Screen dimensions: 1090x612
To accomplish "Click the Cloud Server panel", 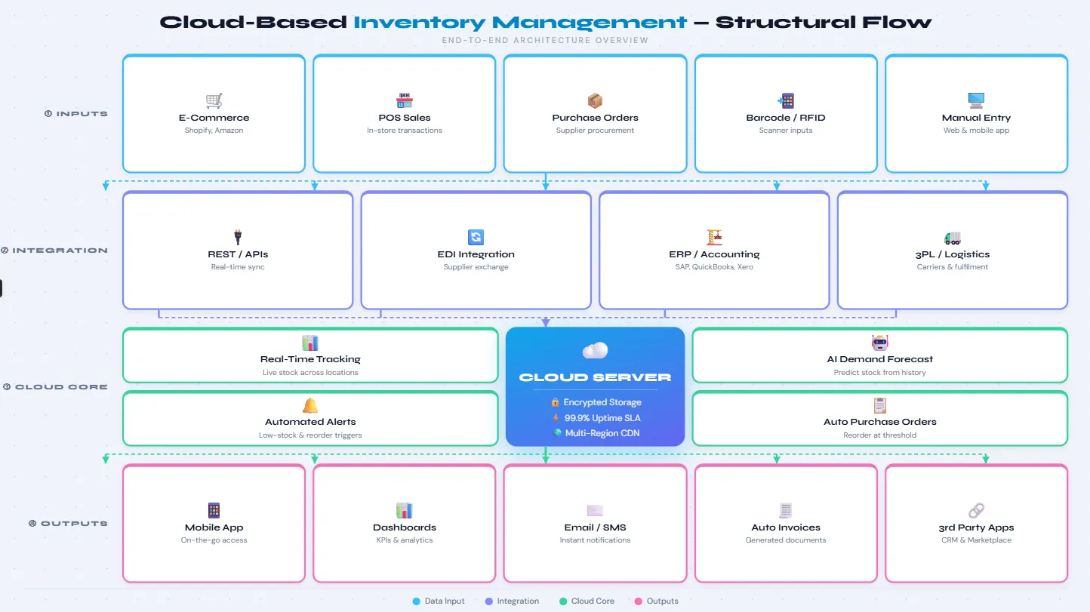I will pyautogui.click(x=595, y=386).
